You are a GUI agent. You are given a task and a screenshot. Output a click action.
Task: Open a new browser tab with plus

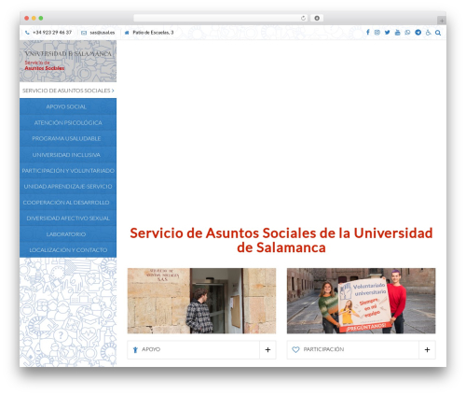(442, 21)
